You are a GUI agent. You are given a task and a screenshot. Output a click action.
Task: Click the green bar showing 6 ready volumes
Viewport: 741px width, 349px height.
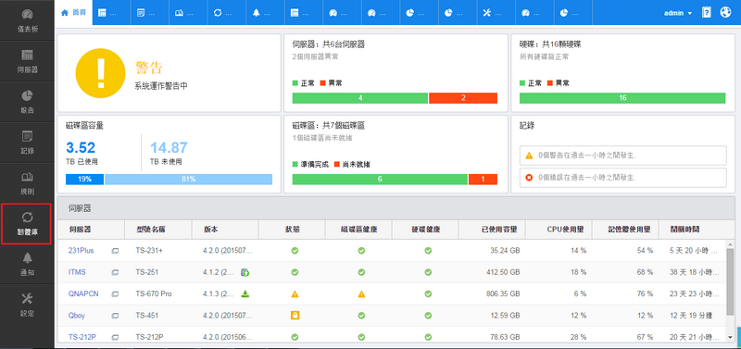(x=380, y=180)
